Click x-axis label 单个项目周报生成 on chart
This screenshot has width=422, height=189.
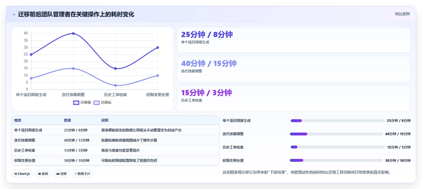tap(31, 95)
